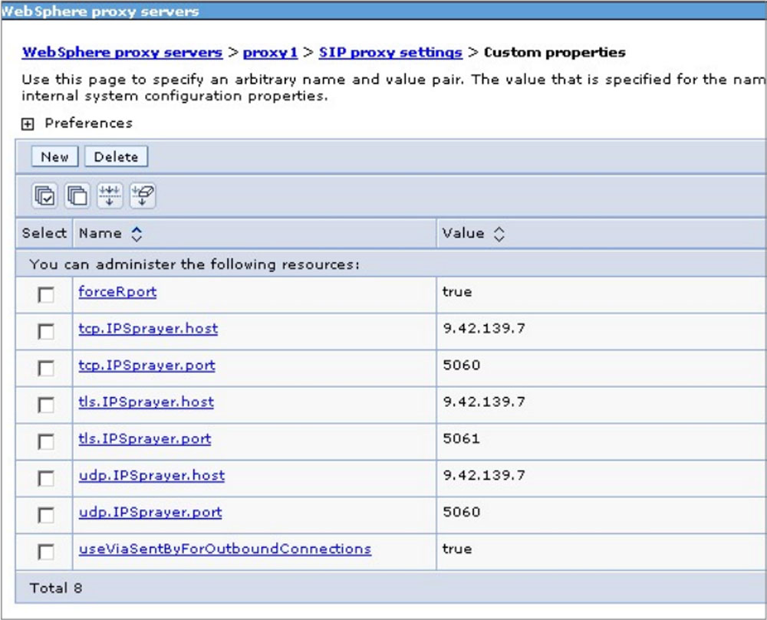Screen dimensions: 767x620
Task: Open the SIP proxy settings breadcrumb
Action: coord(390,52)
